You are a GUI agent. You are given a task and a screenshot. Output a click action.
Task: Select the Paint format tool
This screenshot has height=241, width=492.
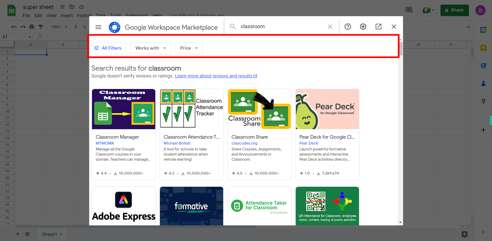[41, 27]
